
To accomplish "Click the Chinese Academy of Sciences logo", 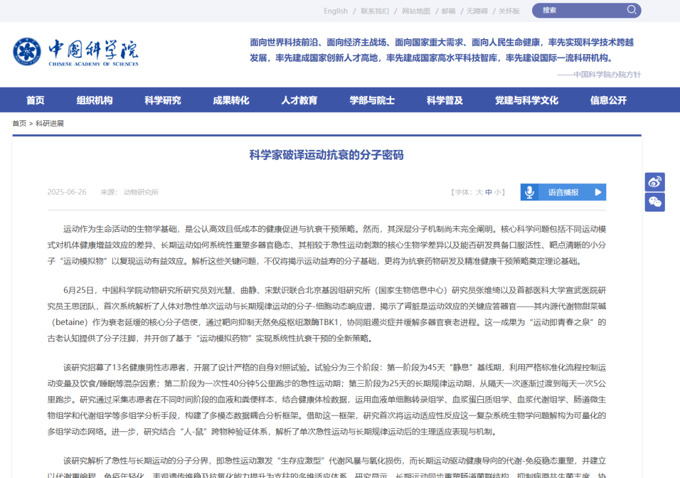I will click(x=76, y=52).
